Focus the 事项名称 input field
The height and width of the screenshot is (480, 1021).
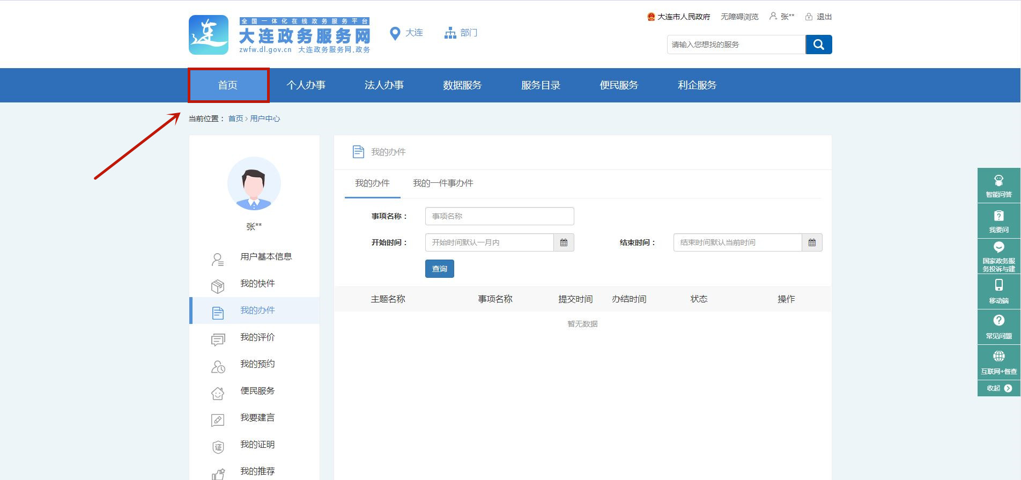(x=499, y=216)
